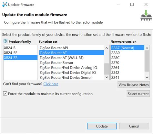Screen dimensions: 153x134
Task: Choose ZigBee Router API function set
Action: (72, 48)
